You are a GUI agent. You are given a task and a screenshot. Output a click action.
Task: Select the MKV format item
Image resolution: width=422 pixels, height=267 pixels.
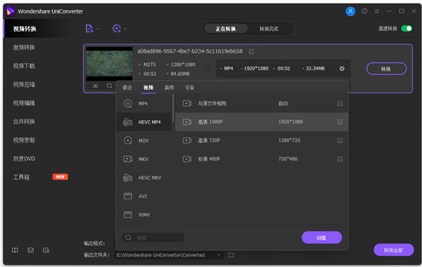point(143,159)
